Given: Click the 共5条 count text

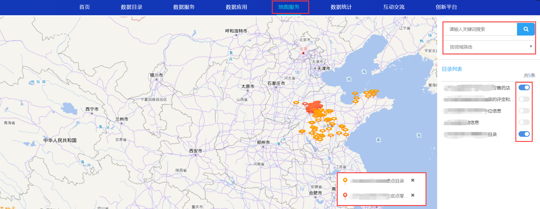Looking at the screenshot, I should tap(530, 75).
